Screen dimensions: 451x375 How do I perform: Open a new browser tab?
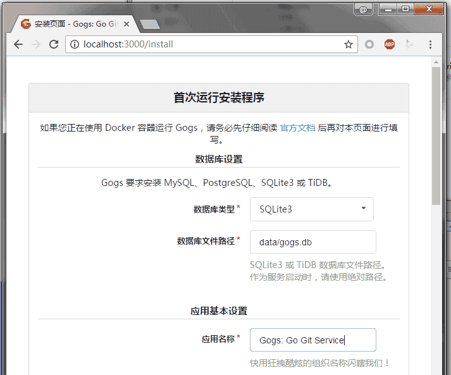pyautogui.click(x=149, y=25)
